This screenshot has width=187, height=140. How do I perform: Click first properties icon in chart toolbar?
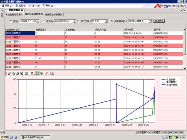(9, 73)
